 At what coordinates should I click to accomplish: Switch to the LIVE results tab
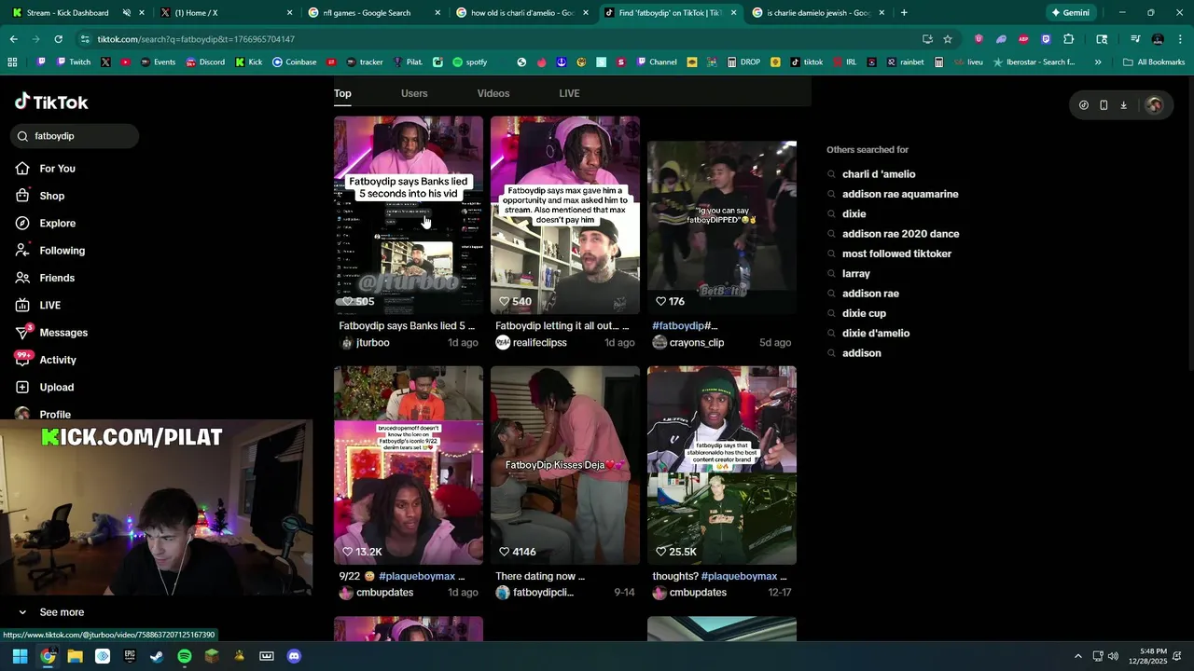(x=569, y=93)
